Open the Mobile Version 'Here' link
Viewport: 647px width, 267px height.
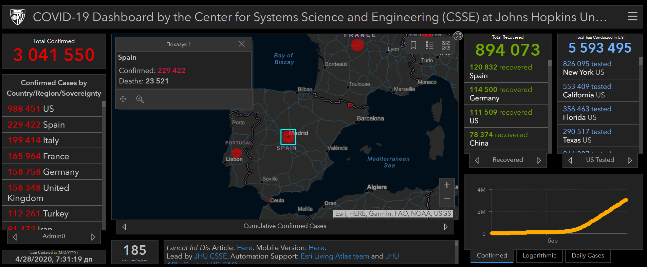click(x=316, y=248)
